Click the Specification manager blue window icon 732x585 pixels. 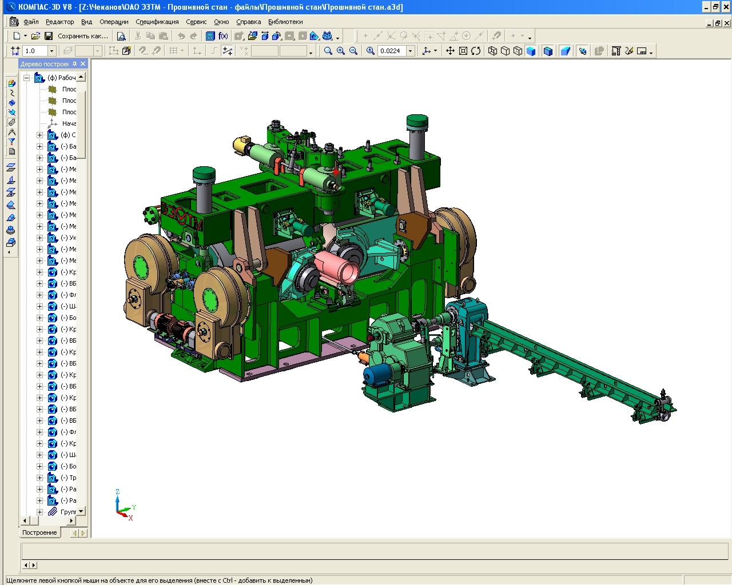point(210,36)
